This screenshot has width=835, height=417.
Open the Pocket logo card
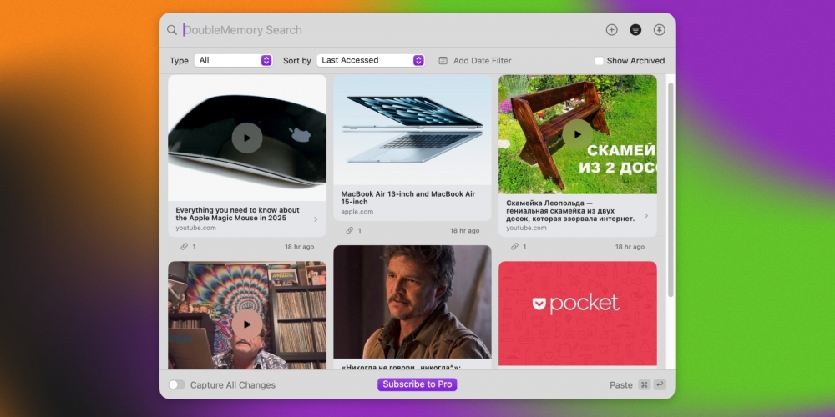pos(577,314)
